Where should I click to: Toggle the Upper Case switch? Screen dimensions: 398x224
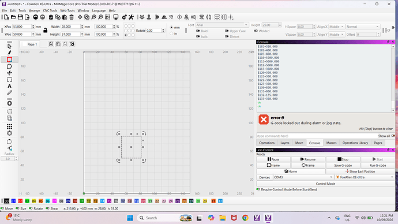pyautogui.click(x=227, y=31)
